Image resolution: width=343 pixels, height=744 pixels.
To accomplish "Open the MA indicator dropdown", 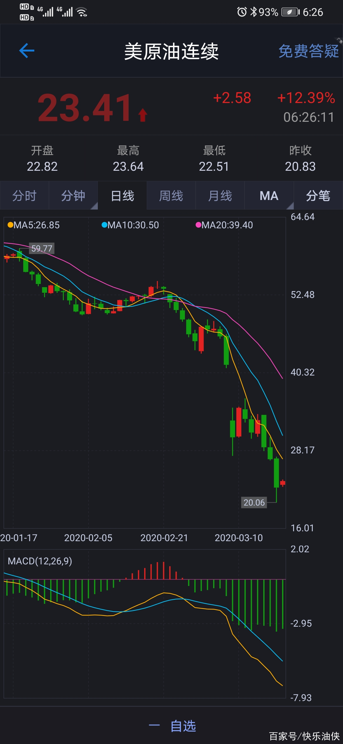I will point(269,196).
